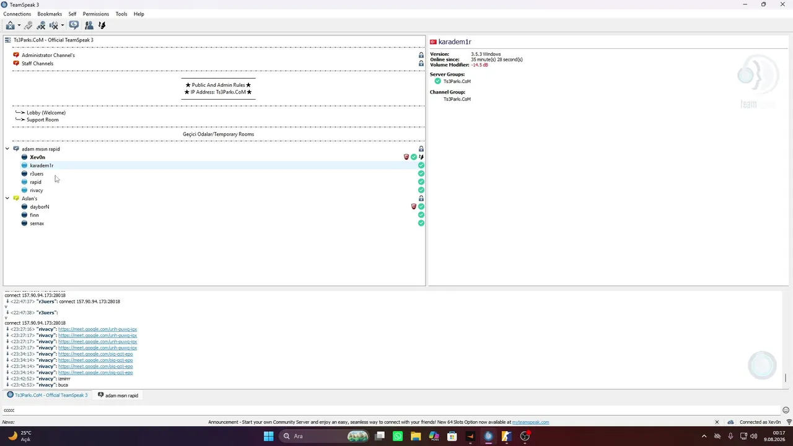Image resolution: width=793 pixels, height=446 pixels.
Task: Click the red shield badge on Xev0n's row
Action: coord(406,157)
